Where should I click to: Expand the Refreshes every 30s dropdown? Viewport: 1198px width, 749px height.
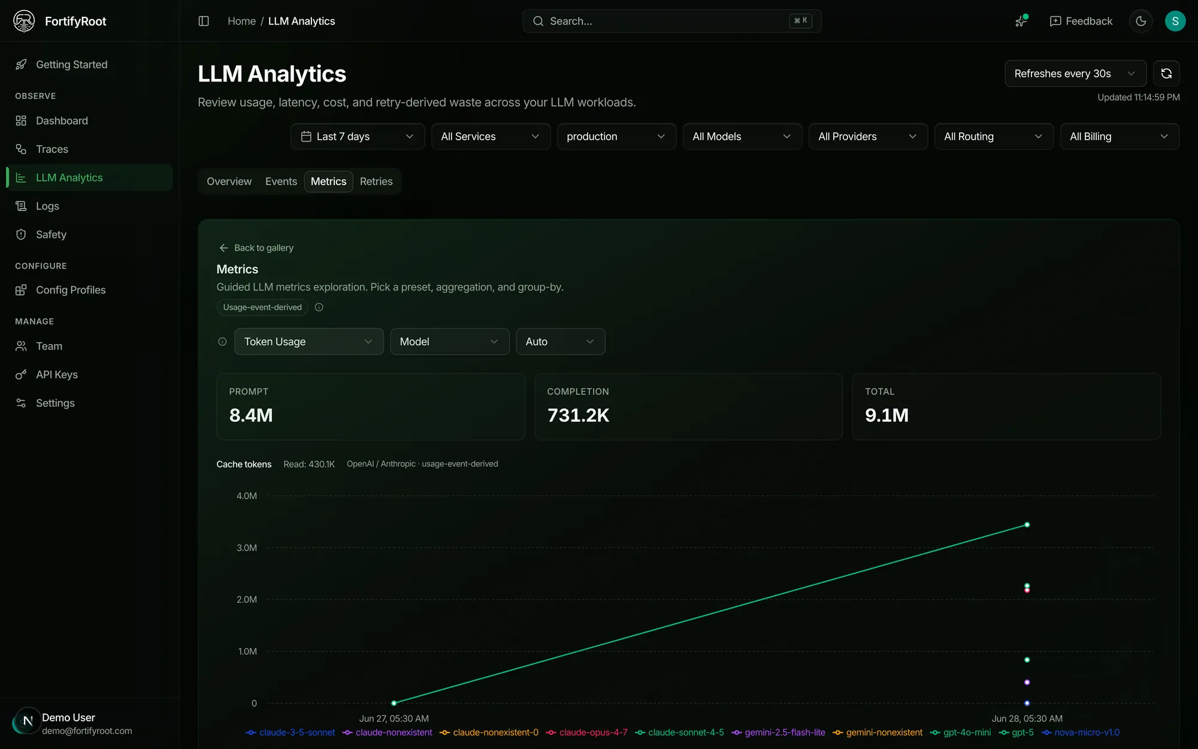pos(1075,74)
